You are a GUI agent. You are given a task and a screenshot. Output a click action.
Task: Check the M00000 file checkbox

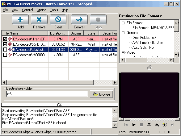[5, 55]
